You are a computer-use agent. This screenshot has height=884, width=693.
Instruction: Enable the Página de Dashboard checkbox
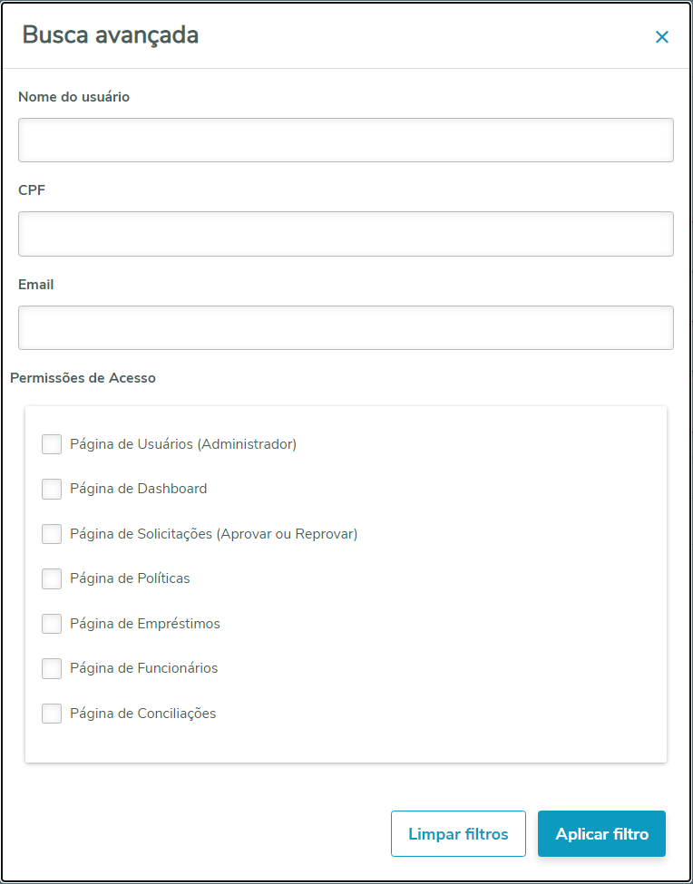52,489
